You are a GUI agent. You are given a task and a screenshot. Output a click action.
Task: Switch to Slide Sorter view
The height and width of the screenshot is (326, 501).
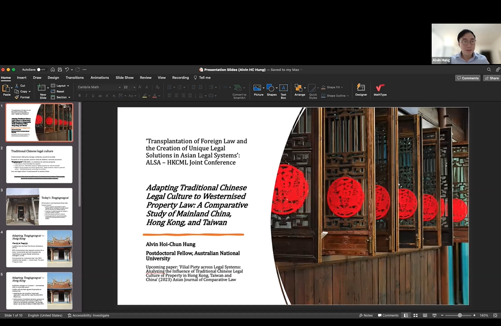click(x=415, y=315)
